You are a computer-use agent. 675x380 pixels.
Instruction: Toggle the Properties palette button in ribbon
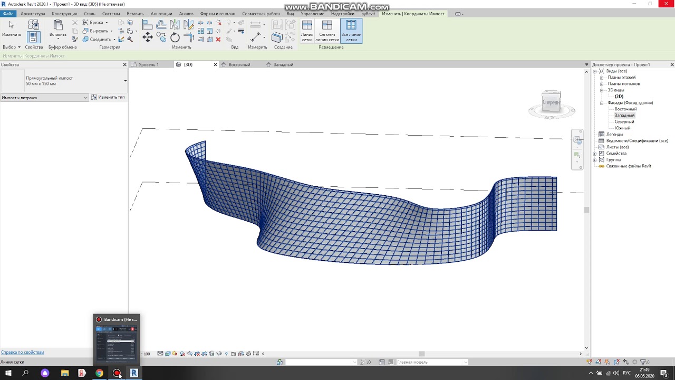(33, 37)
